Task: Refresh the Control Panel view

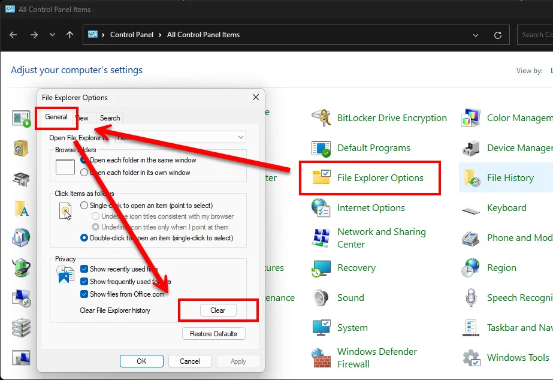Action: coord(498,35)
